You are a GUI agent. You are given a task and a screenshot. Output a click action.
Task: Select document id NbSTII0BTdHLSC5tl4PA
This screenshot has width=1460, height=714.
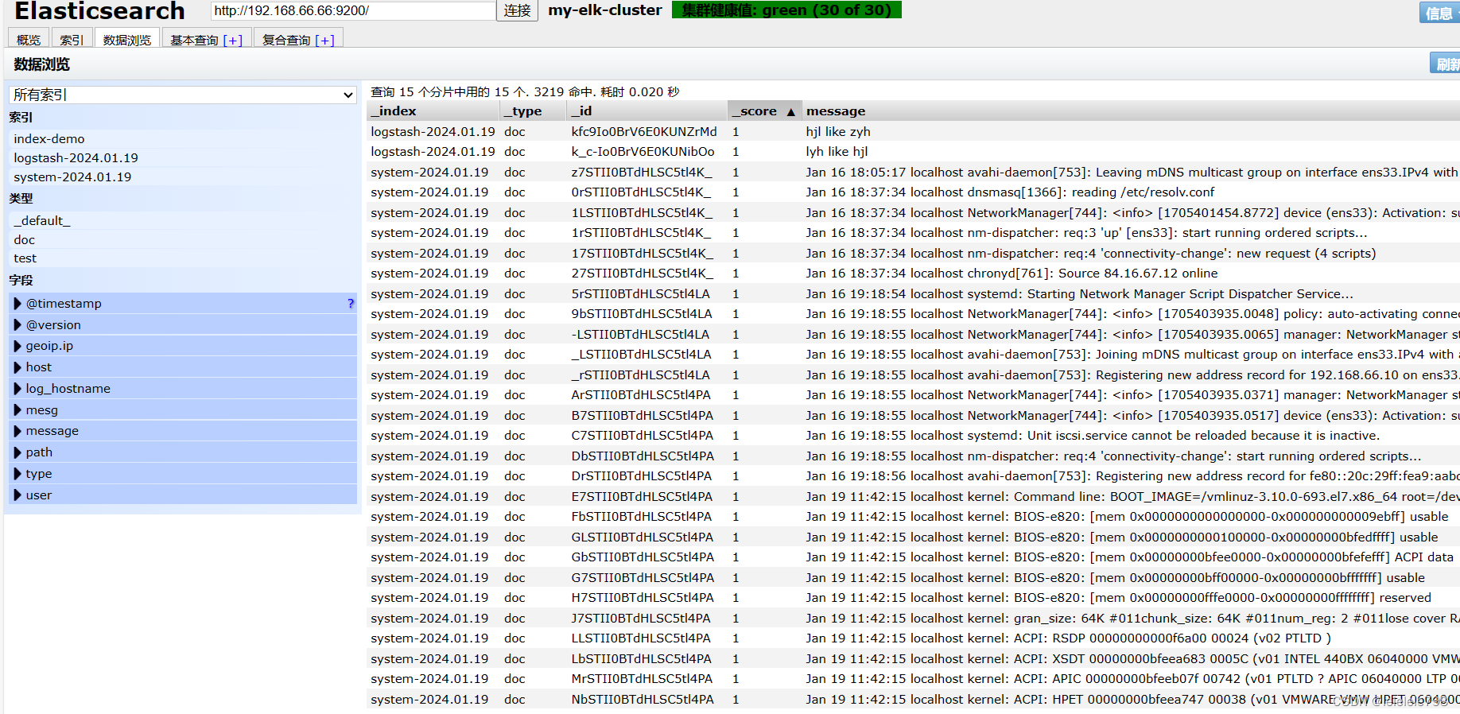[643, 699]
